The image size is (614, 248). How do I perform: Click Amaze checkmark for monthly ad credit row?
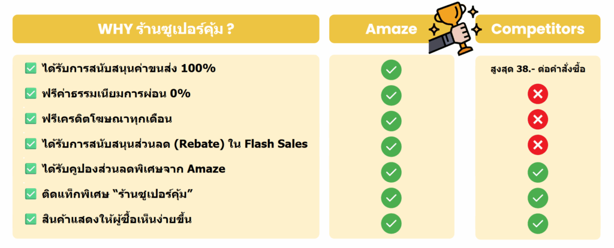391,120
